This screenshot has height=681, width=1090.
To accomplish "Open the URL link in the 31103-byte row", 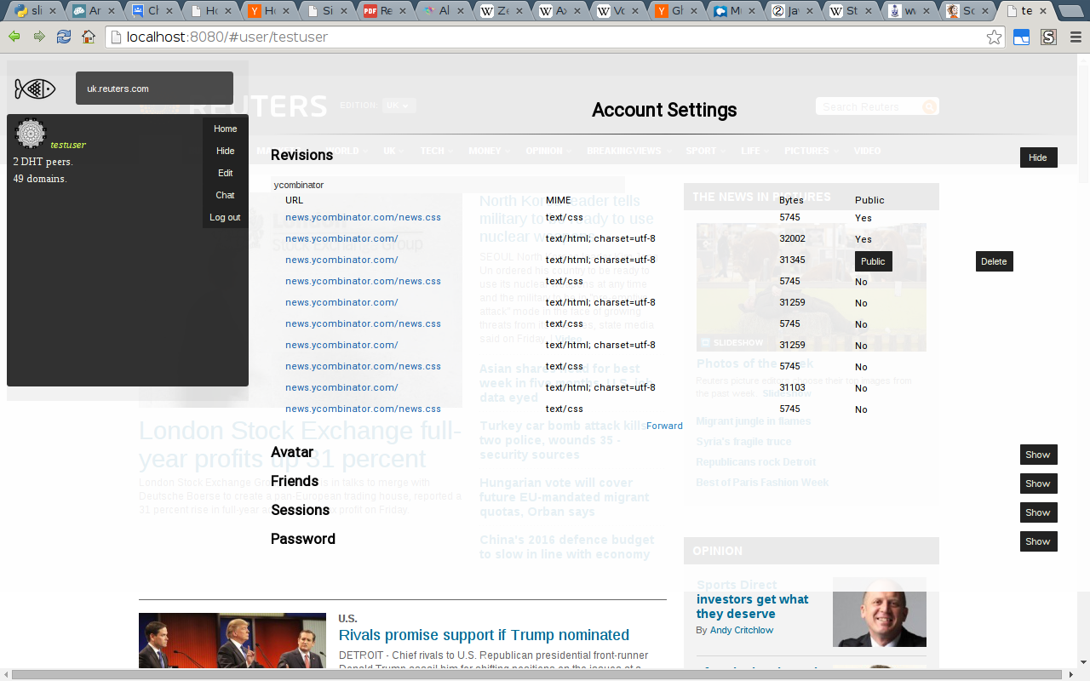I will (x=341, y=387).
